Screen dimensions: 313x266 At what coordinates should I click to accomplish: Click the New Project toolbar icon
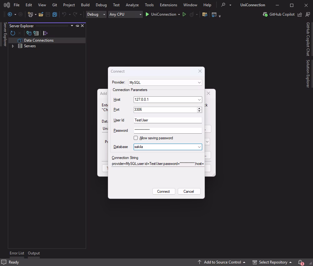(x=30, y=14)
